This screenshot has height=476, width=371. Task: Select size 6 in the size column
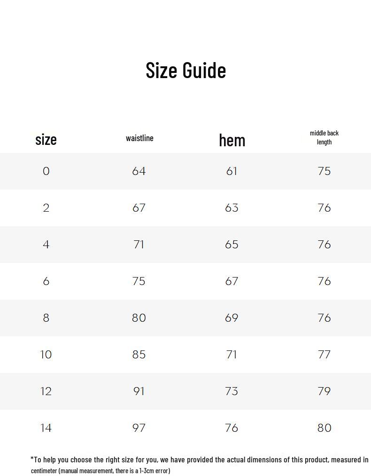[x=46, y=281]
